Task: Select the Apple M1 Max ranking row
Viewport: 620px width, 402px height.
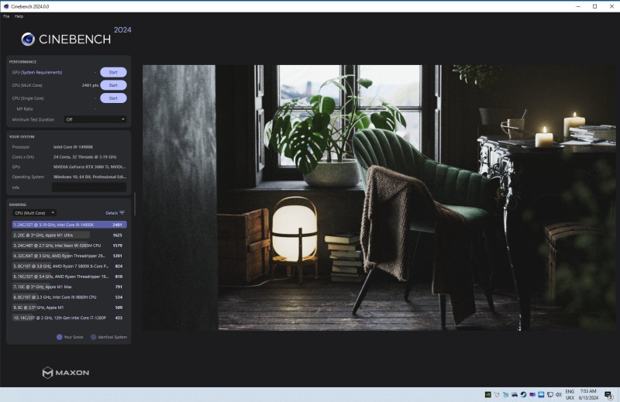Action: pyautogui.click(x=70, y=287)
